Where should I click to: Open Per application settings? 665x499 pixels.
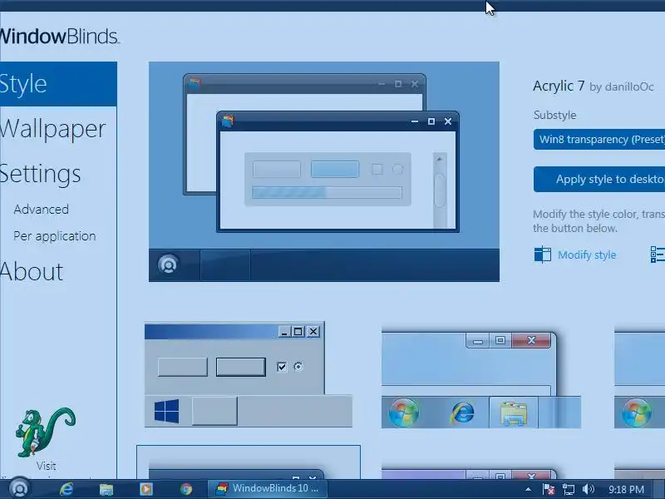tap(55, 236)
